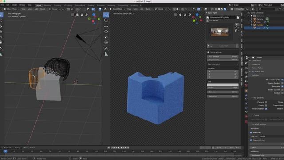Select the Move tool in right viewport toolbar

coord(106,26)
